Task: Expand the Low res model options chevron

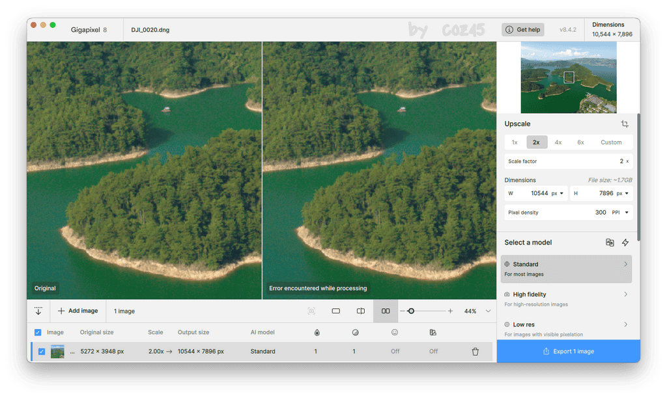Action: point(626,325)
